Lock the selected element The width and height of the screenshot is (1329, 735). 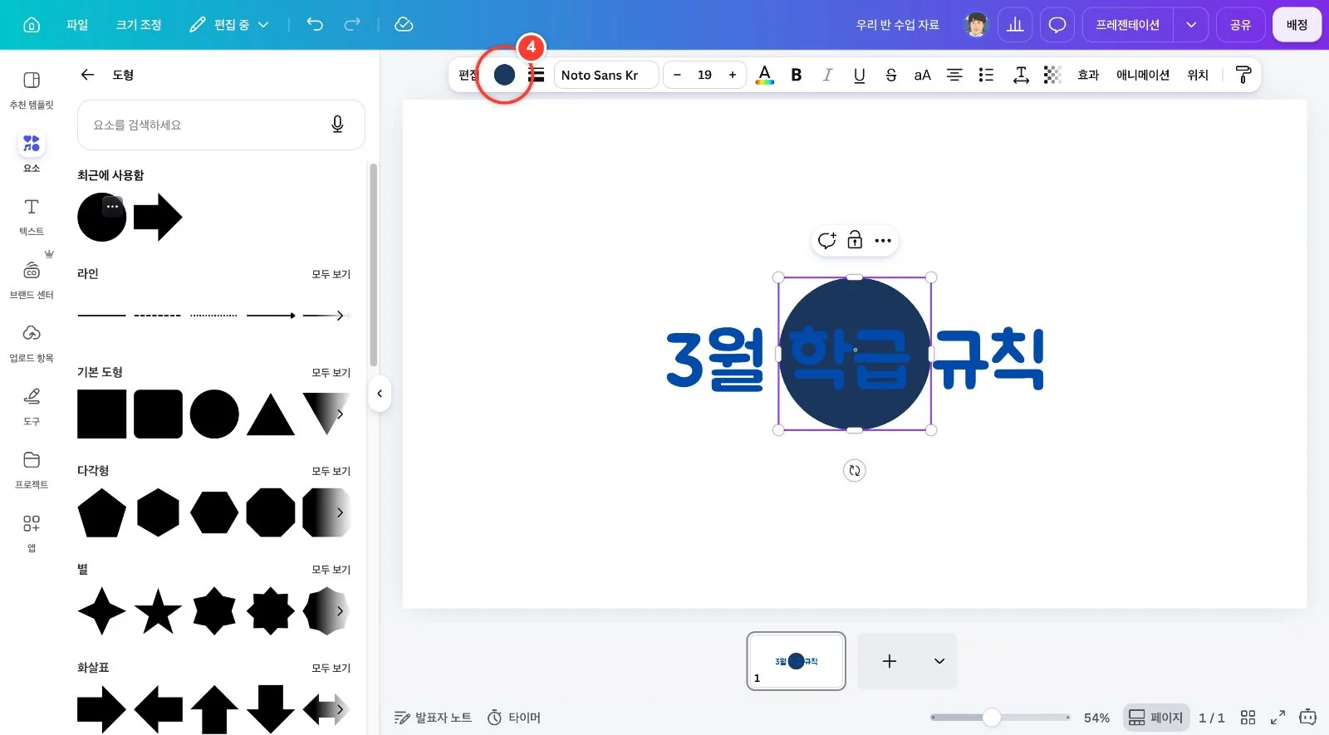855,241
